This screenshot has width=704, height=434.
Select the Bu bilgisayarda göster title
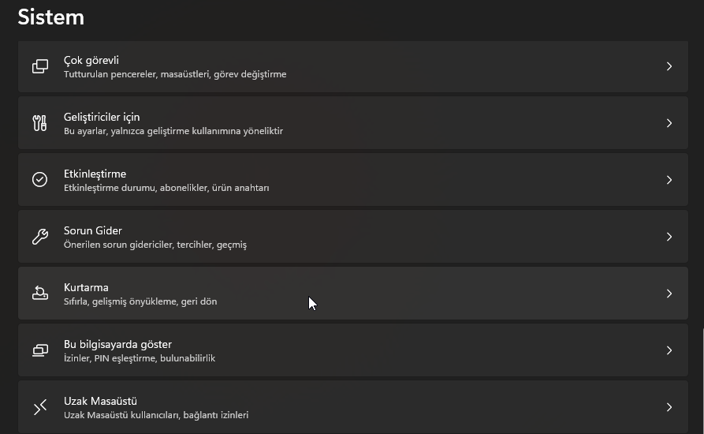(x=117, y=344)
